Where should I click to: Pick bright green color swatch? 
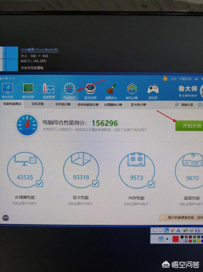194,241
